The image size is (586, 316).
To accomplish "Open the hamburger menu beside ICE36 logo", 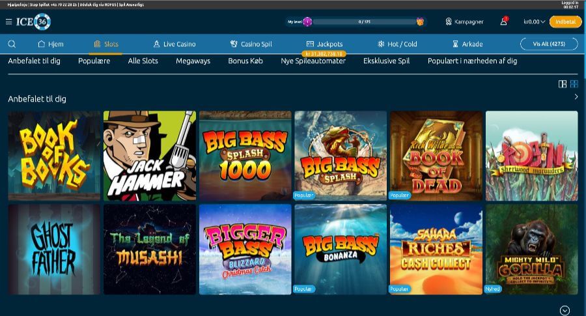I will [8, 22].
